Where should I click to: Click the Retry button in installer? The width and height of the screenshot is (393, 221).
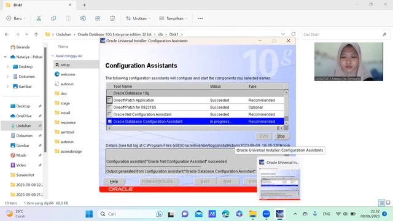(263, 136)
